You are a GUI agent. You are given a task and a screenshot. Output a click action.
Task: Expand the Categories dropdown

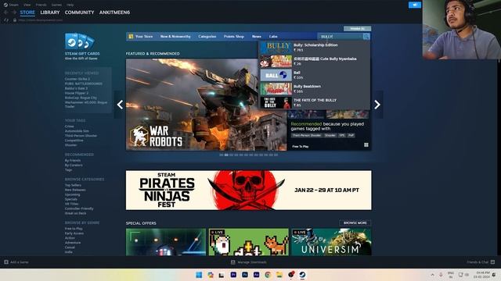(x=207, y=37)
